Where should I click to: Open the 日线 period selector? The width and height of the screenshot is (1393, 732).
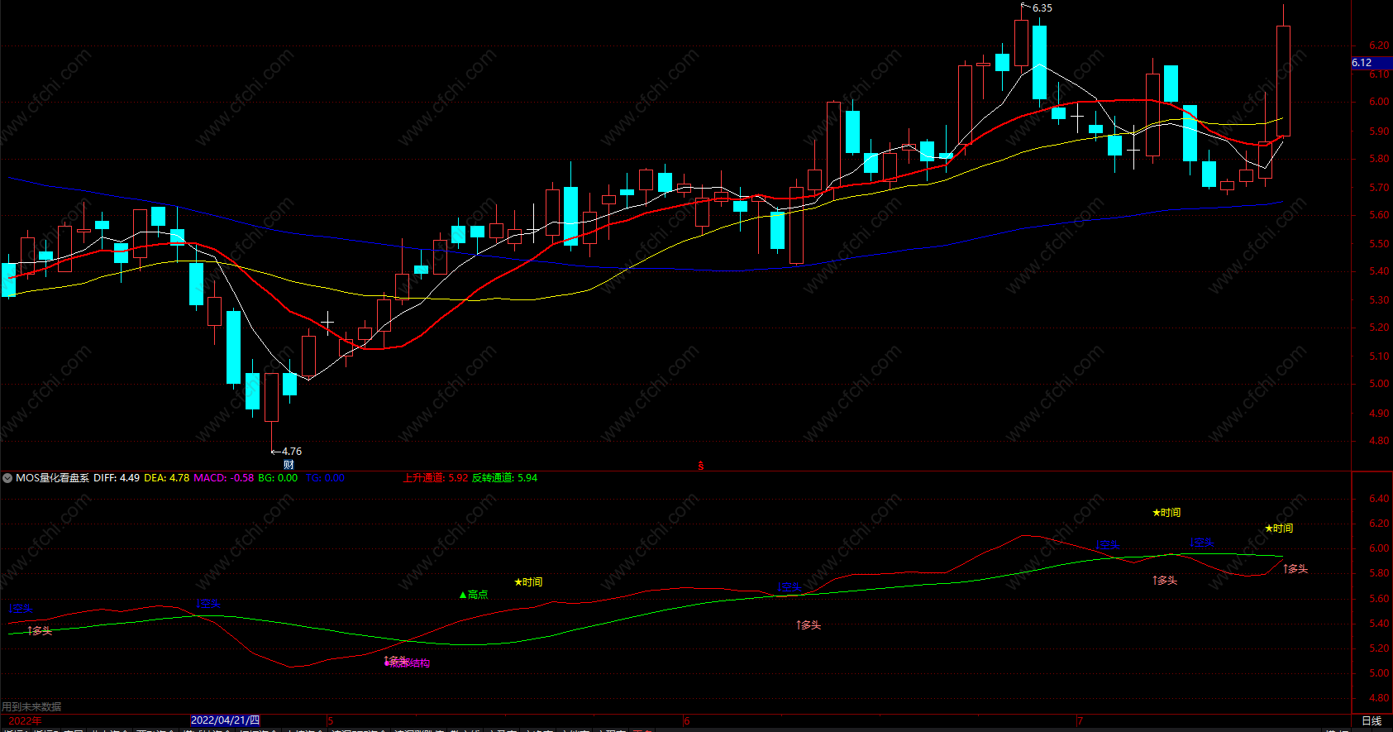click(1372, 720)
